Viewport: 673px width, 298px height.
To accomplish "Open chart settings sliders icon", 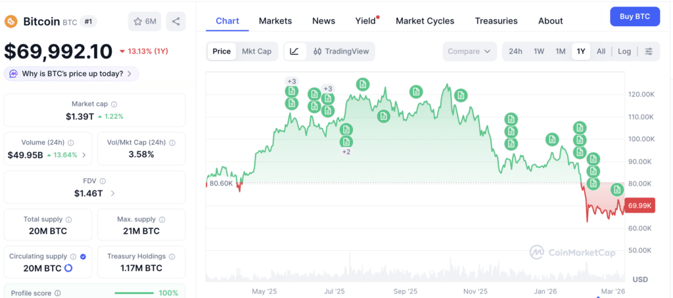I will [x=649, y=51].
